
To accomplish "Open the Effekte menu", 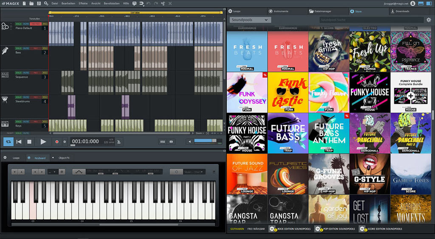I will (x=83, y=3).
